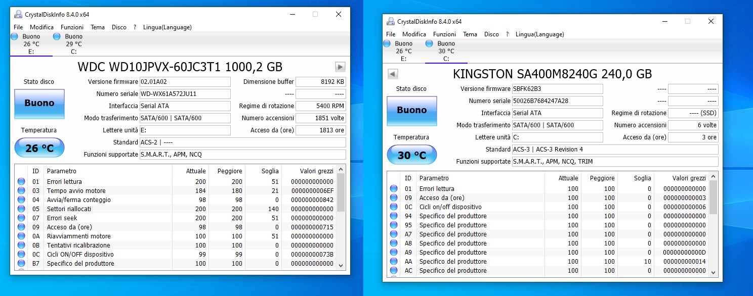Open Funzioni menu in left window
The height and width of the screenshot is (296, 753).
point(72,27)
